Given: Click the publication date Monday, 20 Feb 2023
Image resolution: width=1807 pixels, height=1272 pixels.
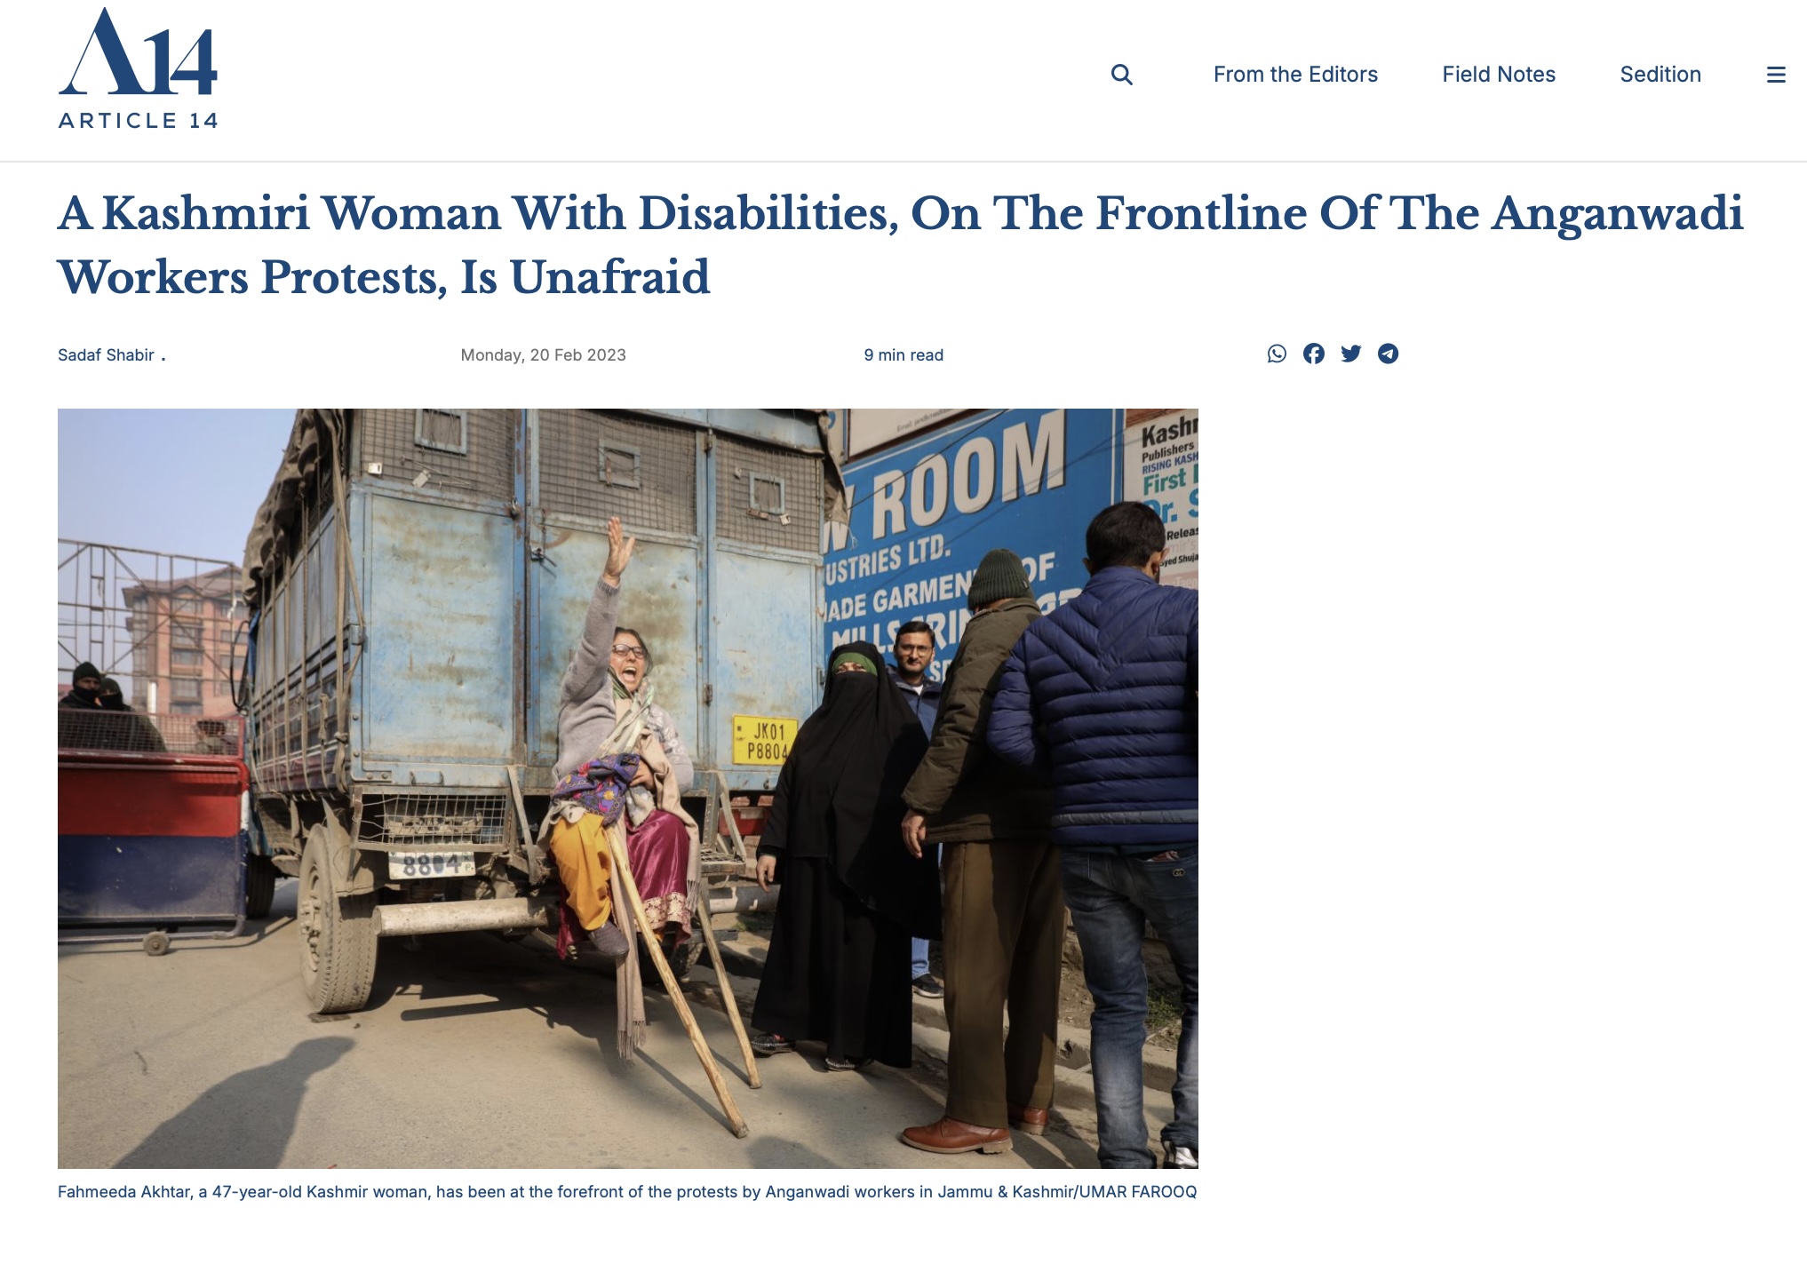Looking at the screenshot, I should click(543, 355).
